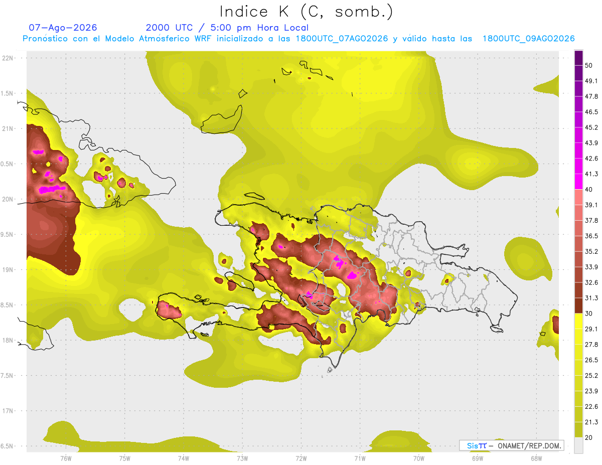Click the '19N' latitude label

coord(8,270)
